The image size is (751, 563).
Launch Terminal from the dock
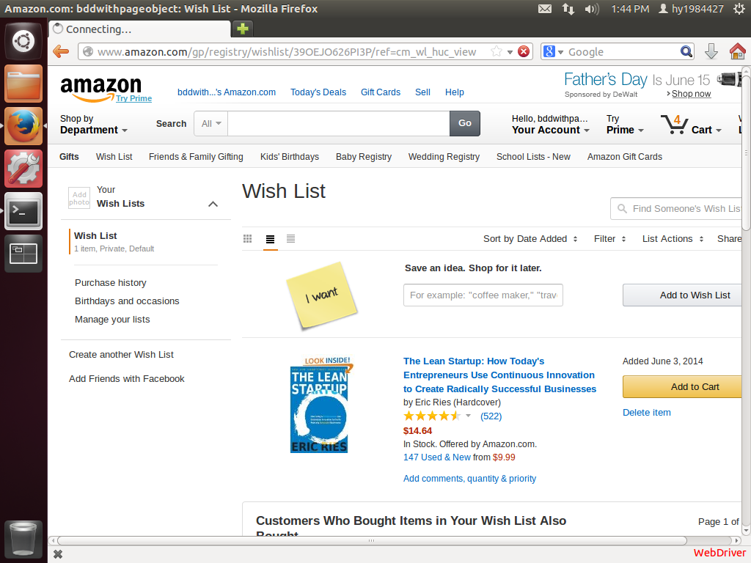23,210
